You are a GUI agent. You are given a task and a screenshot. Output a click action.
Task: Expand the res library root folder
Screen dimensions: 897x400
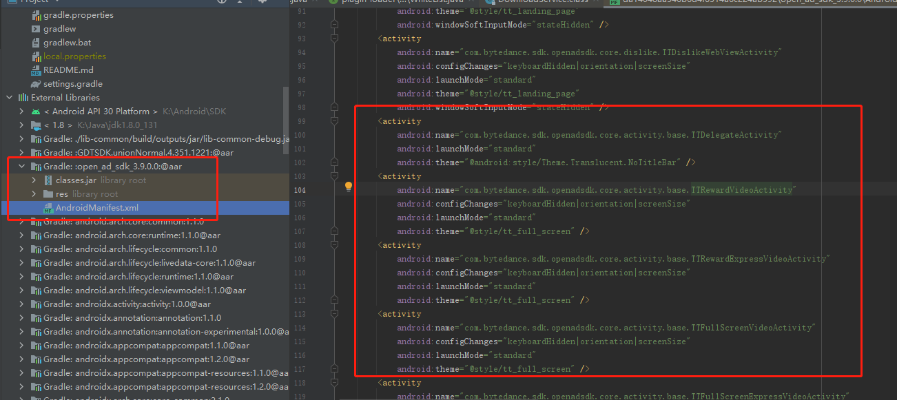[x=34, y=194]
